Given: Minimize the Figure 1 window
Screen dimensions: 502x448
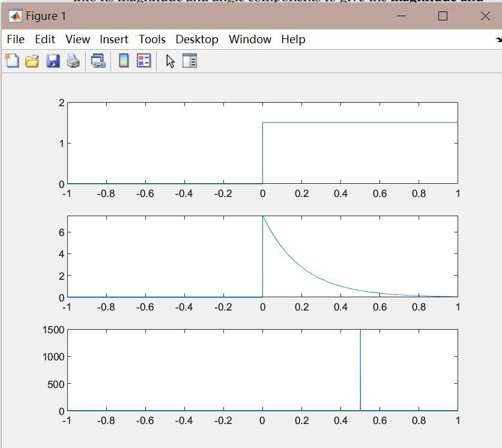Looking at the screenshot, I should point(401,16).
